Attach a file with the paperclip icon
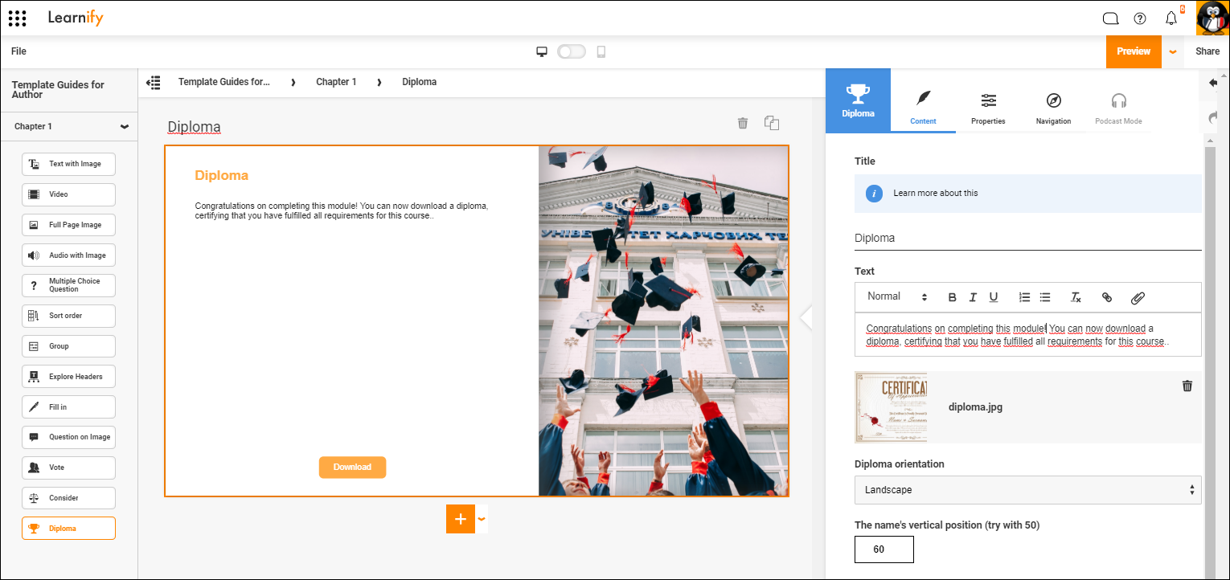This screenshot has width=1230, height=580. (x=1138, y=296)
